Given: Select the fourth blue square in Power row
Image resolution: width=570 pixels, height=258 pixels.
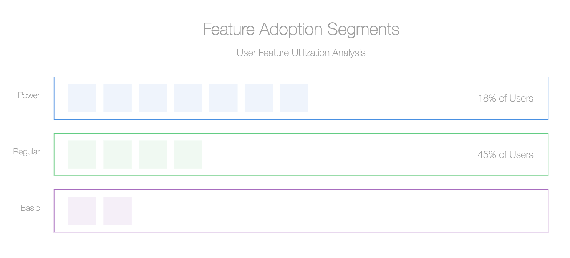Looking at the screenshot, I should click(188, 98).
